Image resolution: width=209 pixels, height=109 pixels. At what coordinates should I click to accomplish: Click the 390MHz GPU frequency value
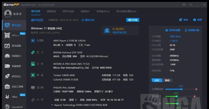click(x=174, y=56)
